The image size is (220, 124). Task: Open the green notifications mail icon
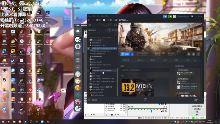click(x=170, y=16)
